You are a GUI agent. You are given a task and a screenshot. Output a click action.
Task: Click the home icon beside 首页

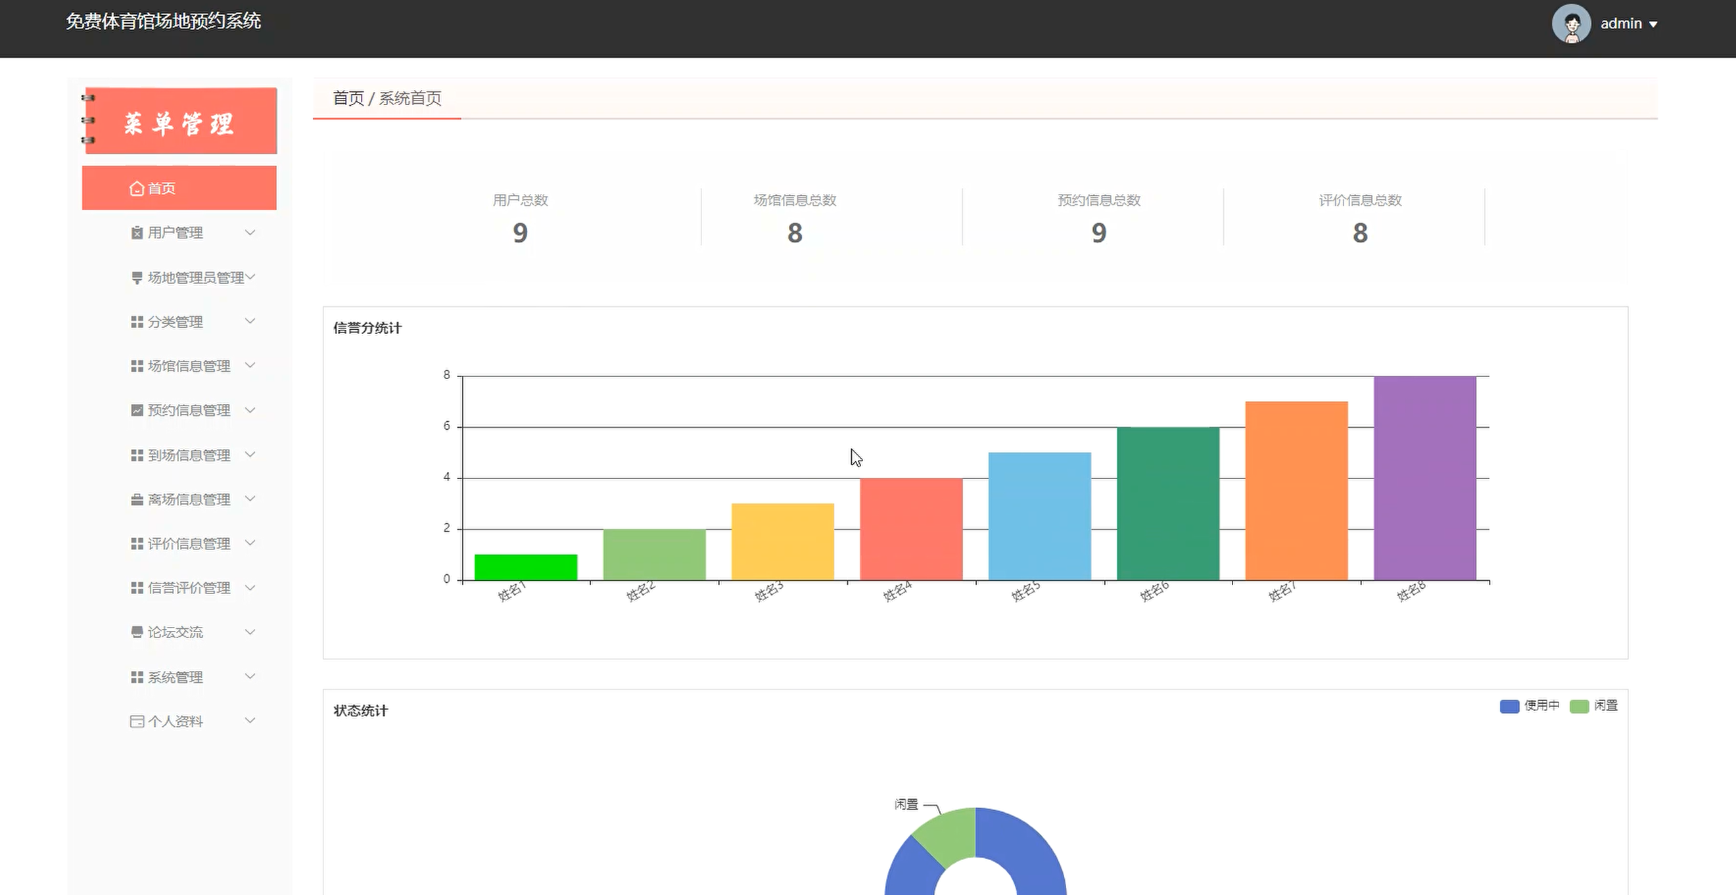(137, 189)
